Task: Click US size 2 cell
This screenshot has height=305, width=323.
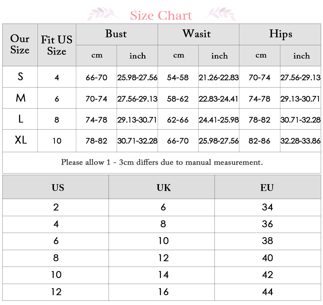Action: (56, 207)
